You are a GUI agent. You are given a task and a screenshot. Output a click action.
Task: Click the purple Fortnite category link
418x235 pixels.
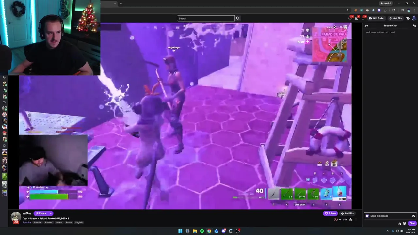point(26,222)
